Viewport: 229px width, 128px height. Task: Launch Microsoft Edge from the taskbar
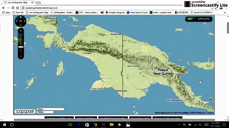pos(79,125)
